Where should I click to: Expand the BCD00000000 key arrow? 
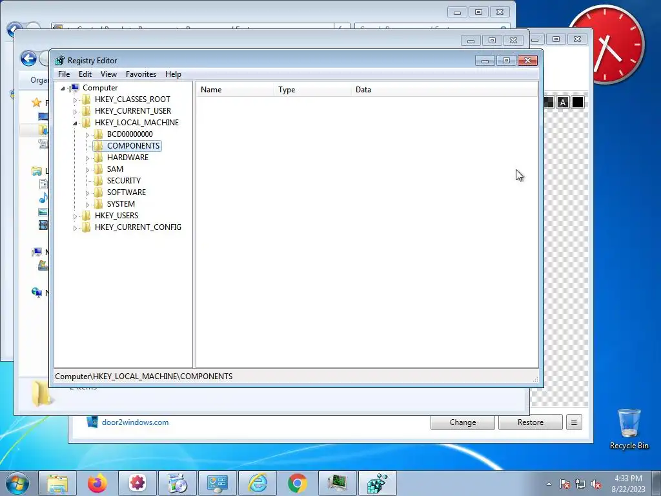87,135
